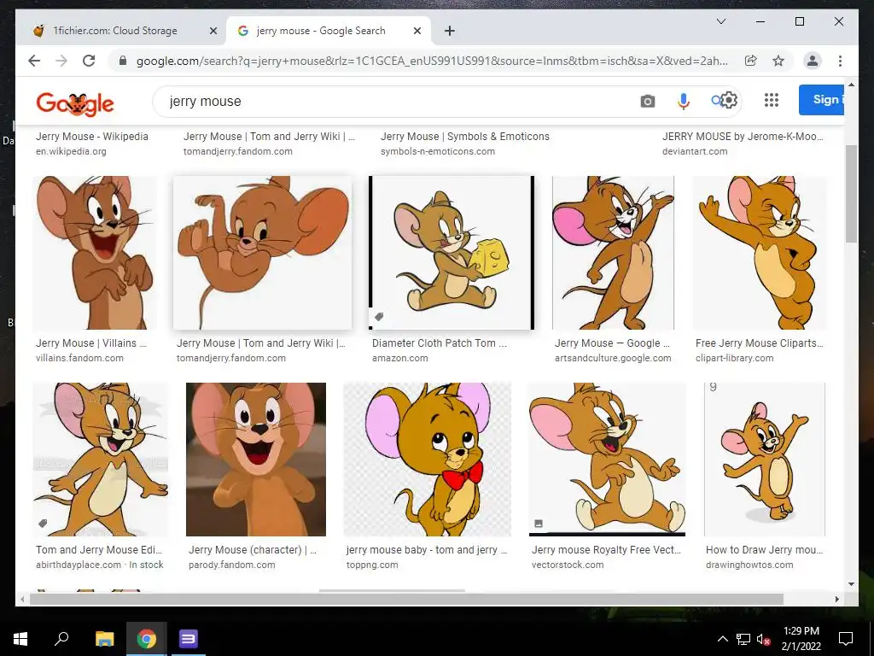
Task: Open the villains.fandom.com Jerry laughing thumbnail
Action: coord(95,253)
